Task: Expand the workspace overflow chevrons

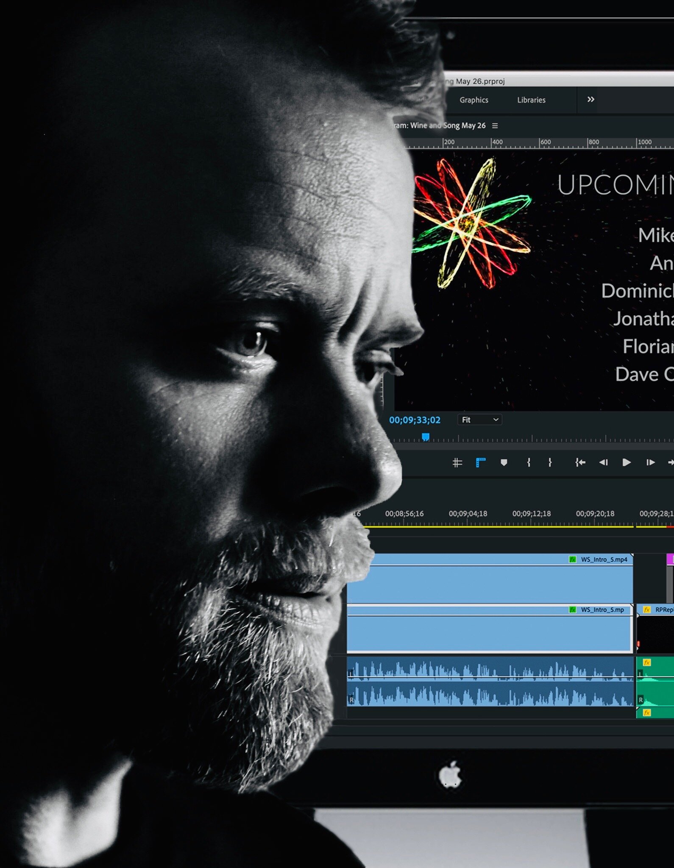Action: [x=590, y=99]
